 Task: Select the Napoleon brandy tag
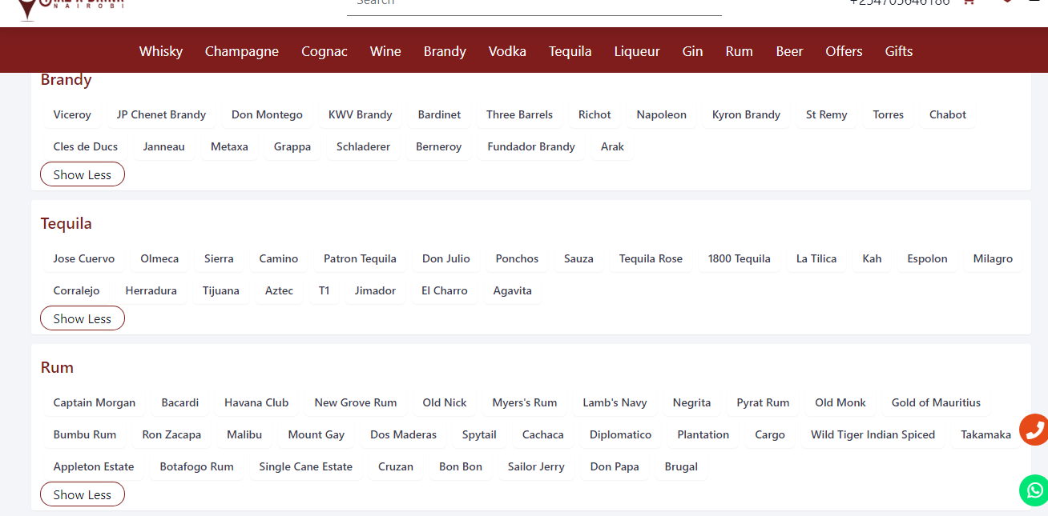click(662, 114)
